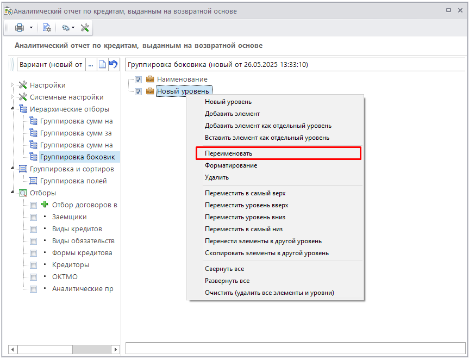Click the Группировка полей tree icon
The image size is (469, 358).
pyautogui.click(x=33, y=181)
